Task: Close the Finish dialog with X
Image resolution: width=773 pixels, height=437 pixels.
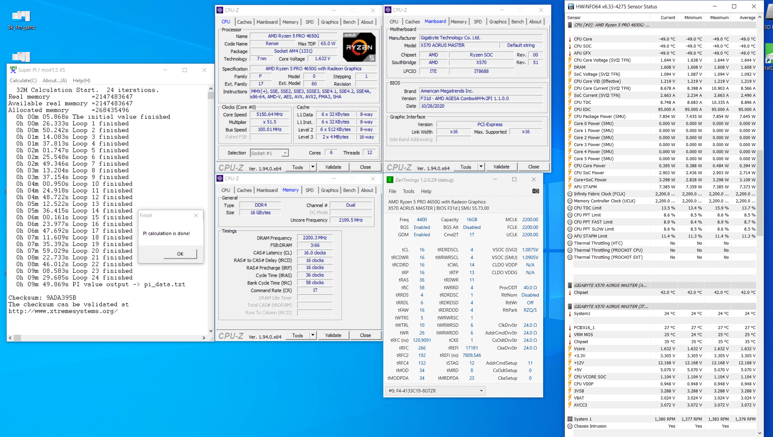Action: pos(196,215)
